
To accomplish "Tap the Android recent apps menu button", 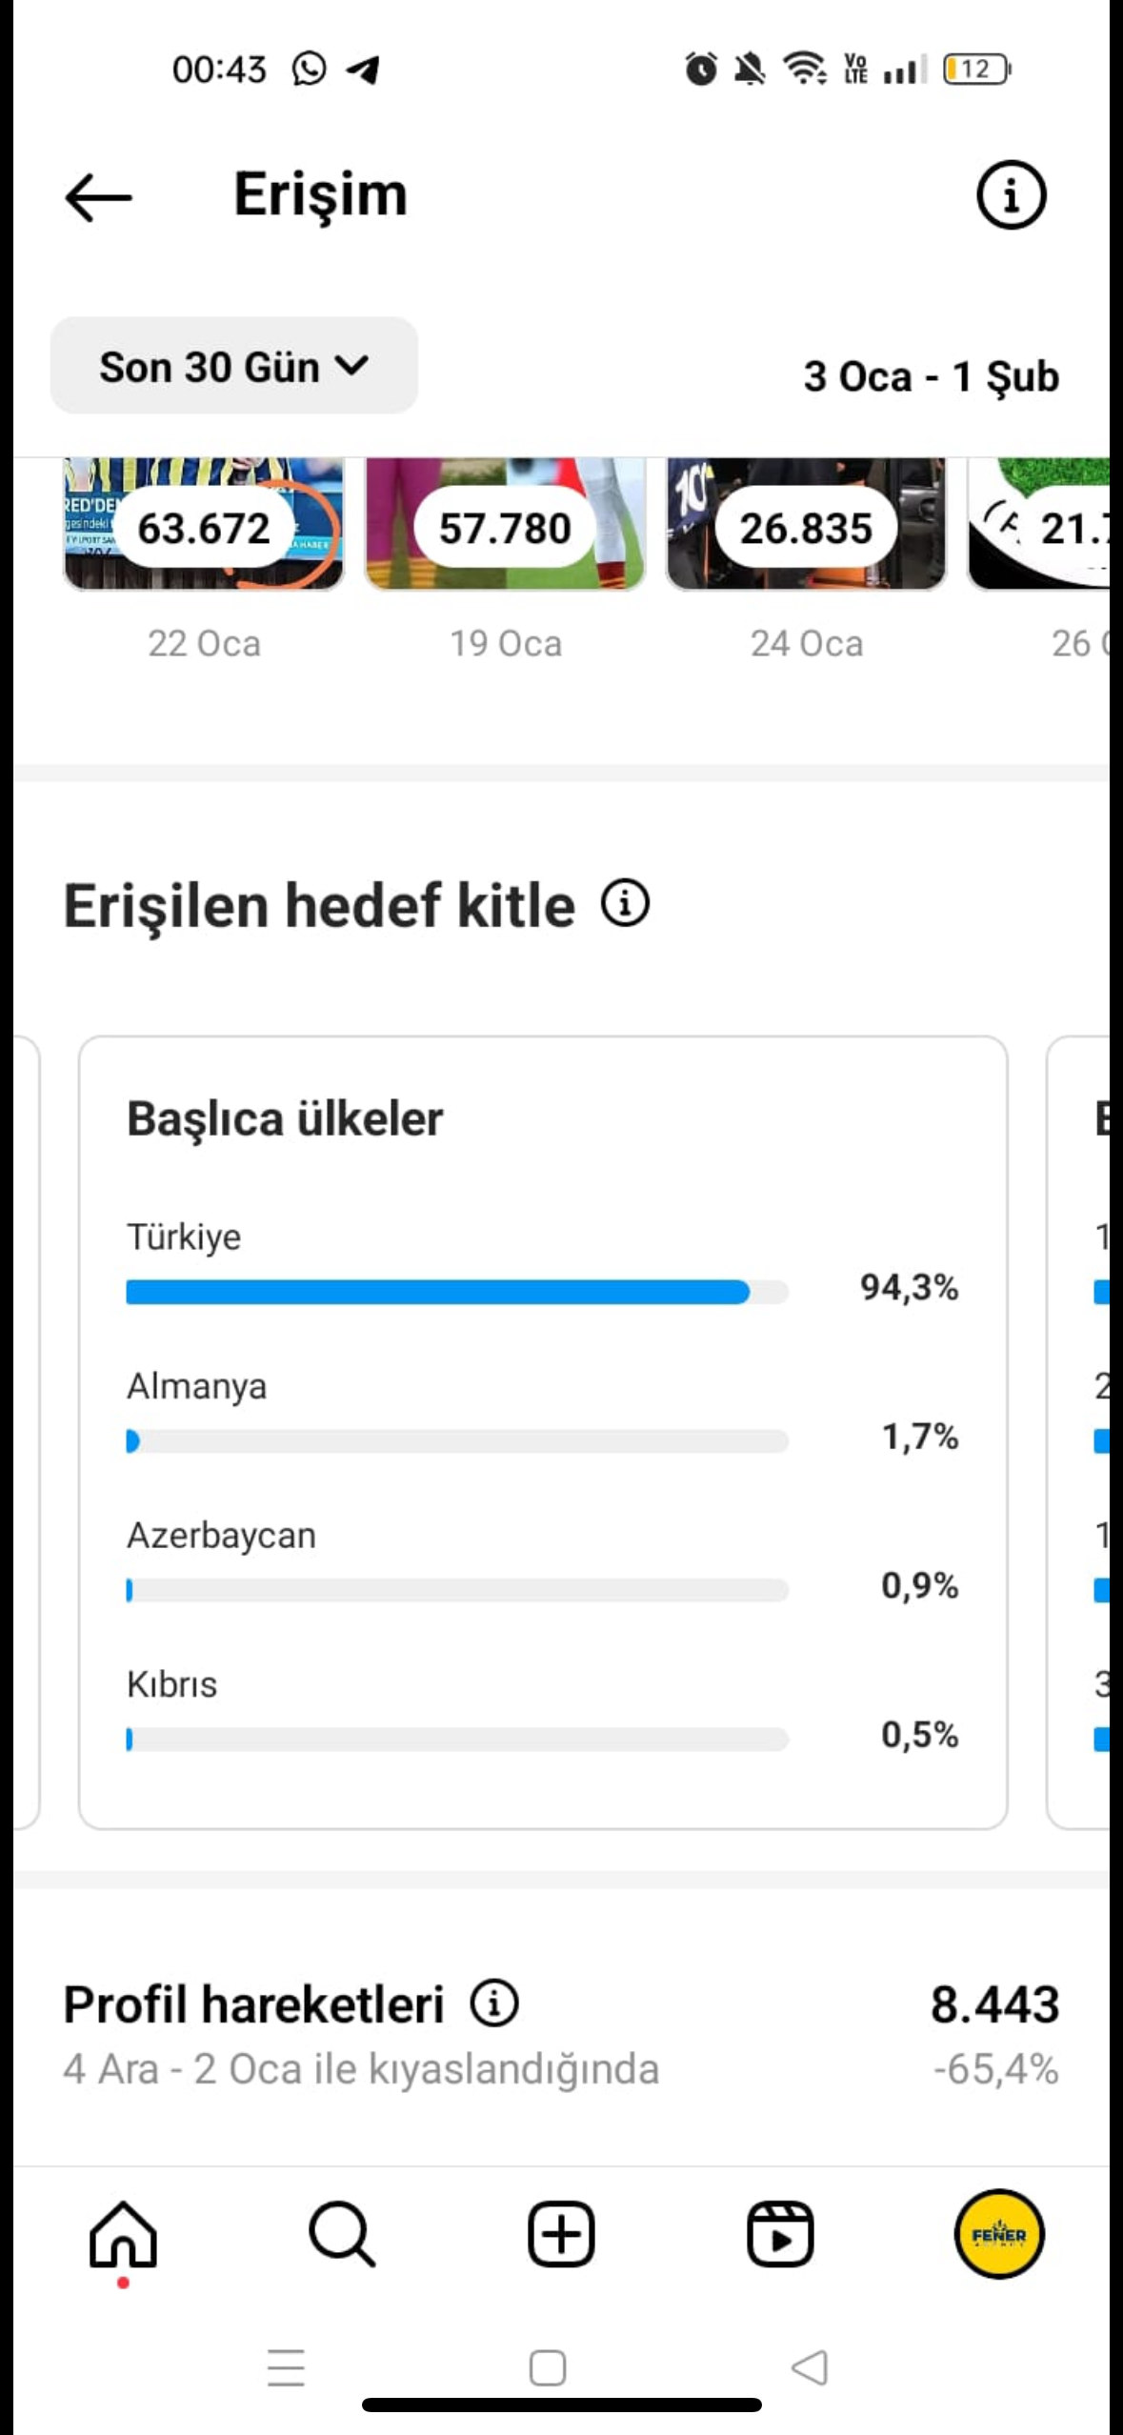I will [x=286, y=2367].
